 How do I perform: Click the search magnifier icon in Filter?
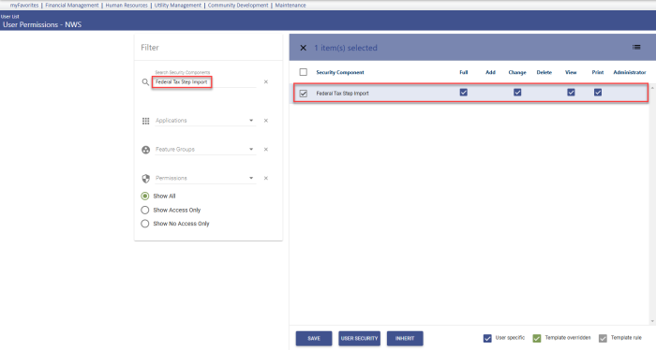145,82
